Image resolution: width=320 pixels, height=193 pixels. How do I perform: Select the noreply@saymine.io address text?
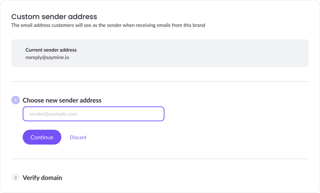(x=47, y=57)
